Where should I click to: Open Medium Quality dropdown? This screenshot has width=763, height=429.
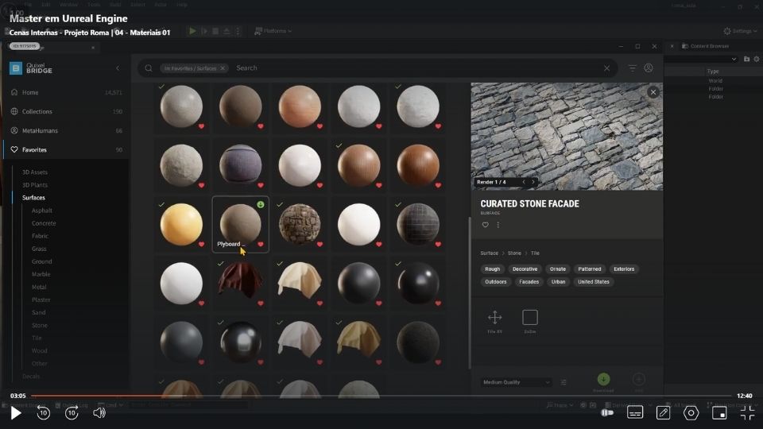coord(517,382)
